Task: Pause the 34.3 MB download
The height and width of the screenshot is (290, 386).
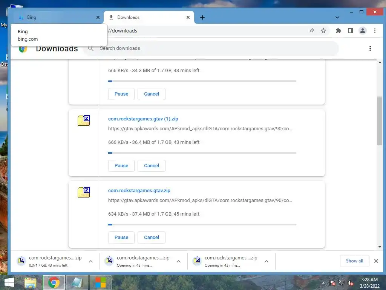Action: pyautogui.click(x=121, y=94)
